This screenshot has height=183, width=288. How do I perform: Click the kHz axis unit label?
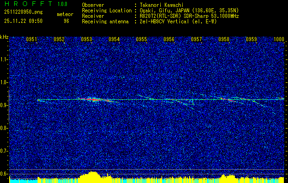(x=4, y=37)
